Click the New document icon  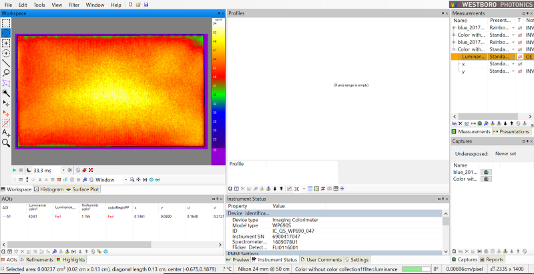tap(130, 5)
